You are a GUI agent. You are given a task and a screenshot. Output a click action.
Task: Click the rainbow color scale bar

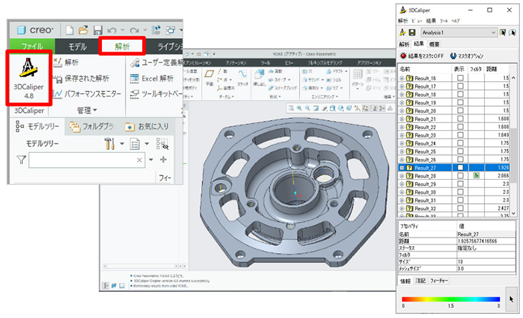click(x=448, y=298)
